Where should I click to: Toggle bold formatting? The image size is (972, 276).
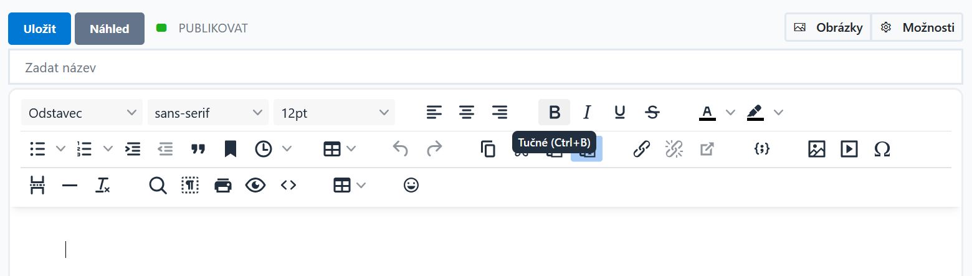pos(555,112)
